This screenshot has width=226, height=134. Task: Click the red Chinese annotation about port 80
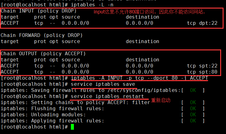click(x=149, y=12)
